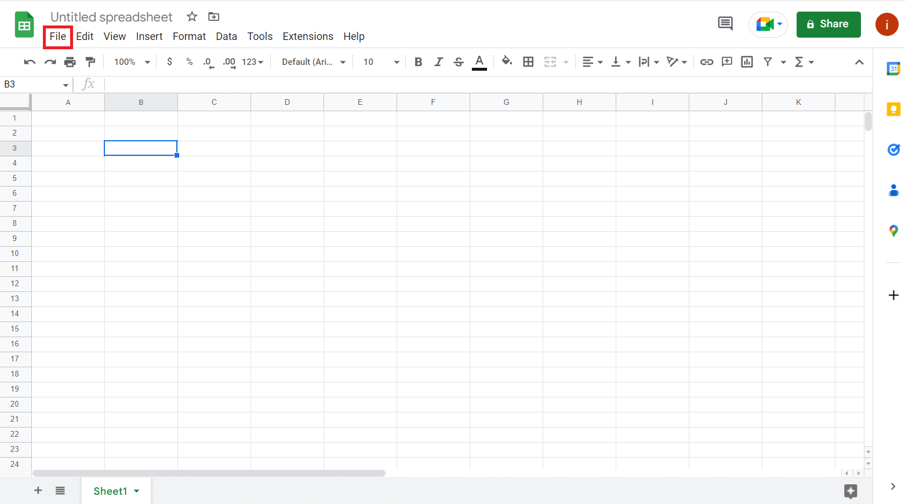Toggle italic formatting
The height and width of the screenshot is (504, 905).
pos(438,62)
